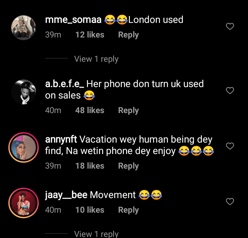
Task: Expand replies under mme_somaa's comment
Action: [96, 59]
